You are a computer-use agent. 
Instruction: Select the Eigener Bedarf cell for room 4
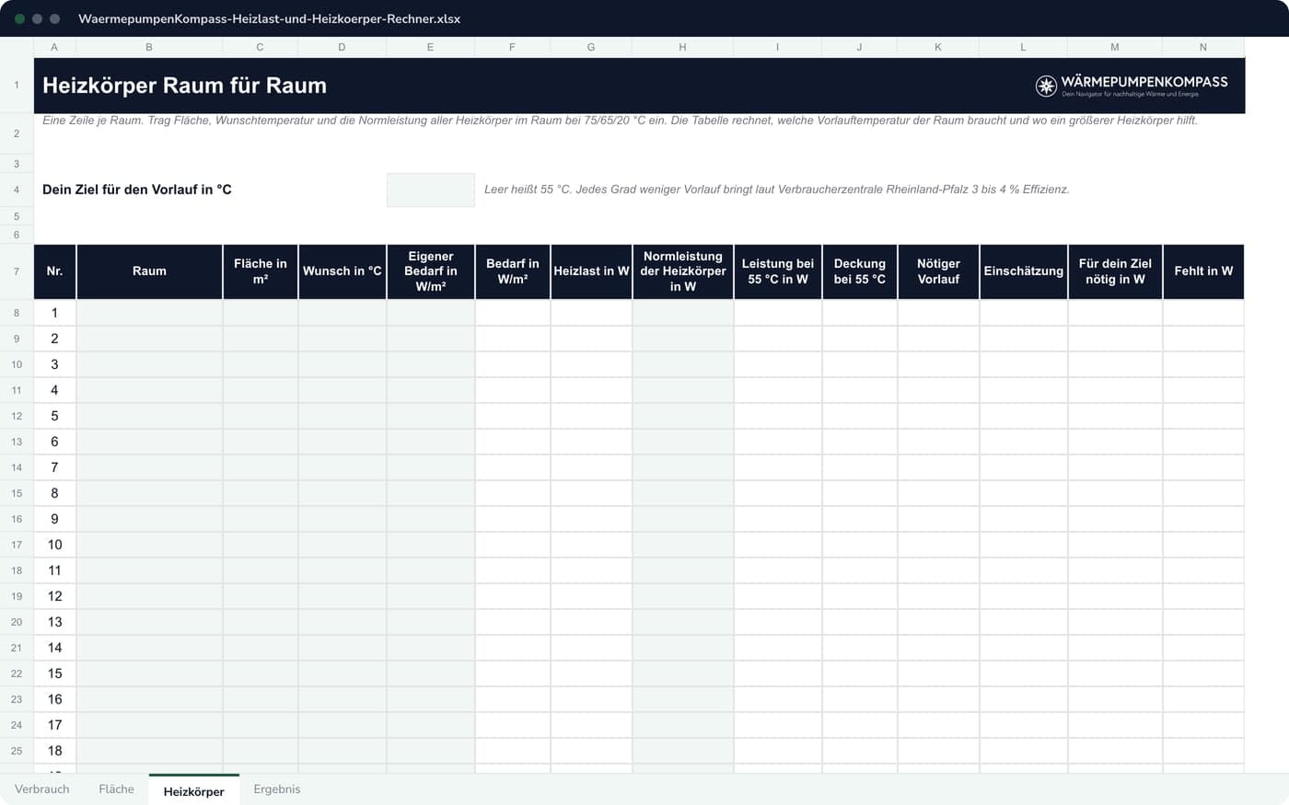coord(431,390)
